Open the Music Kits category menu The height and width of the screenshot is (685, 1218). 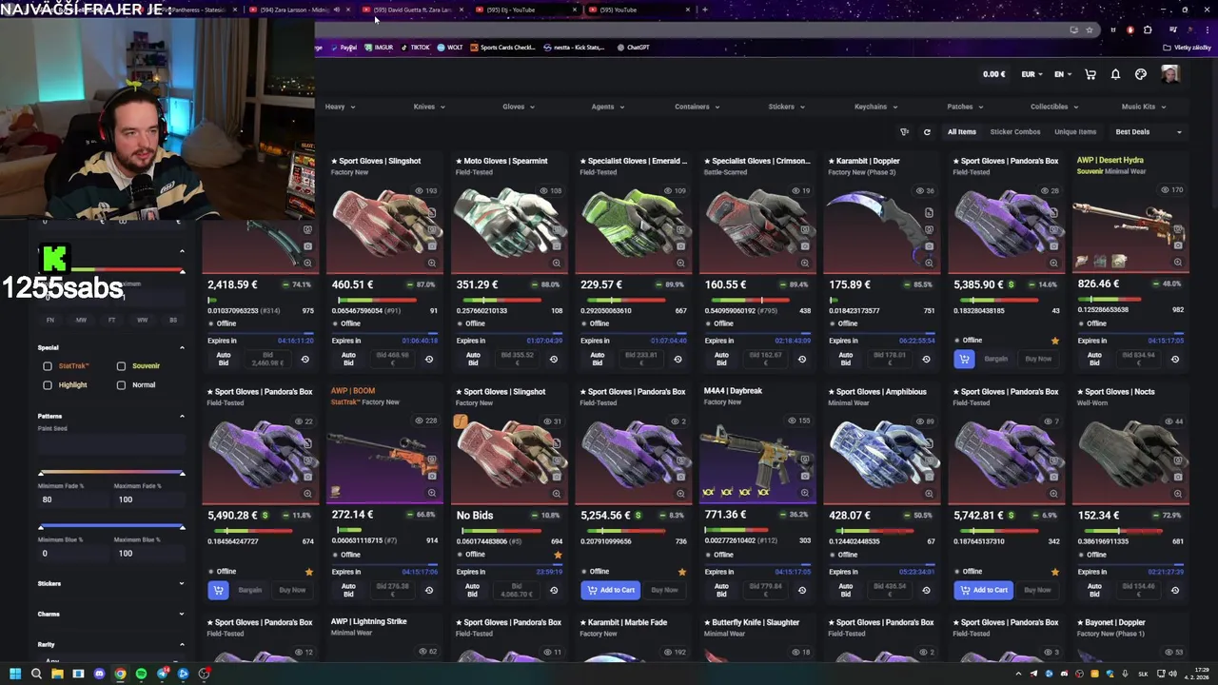1144,107
